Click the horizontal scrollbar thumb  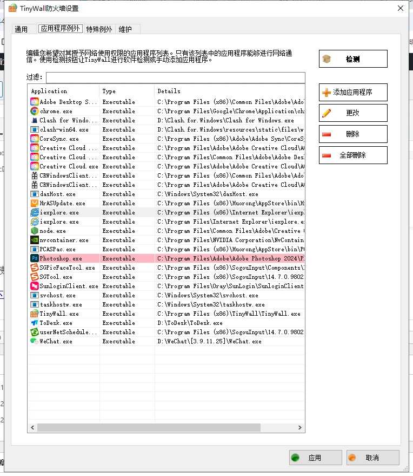[x=149, y=427]
